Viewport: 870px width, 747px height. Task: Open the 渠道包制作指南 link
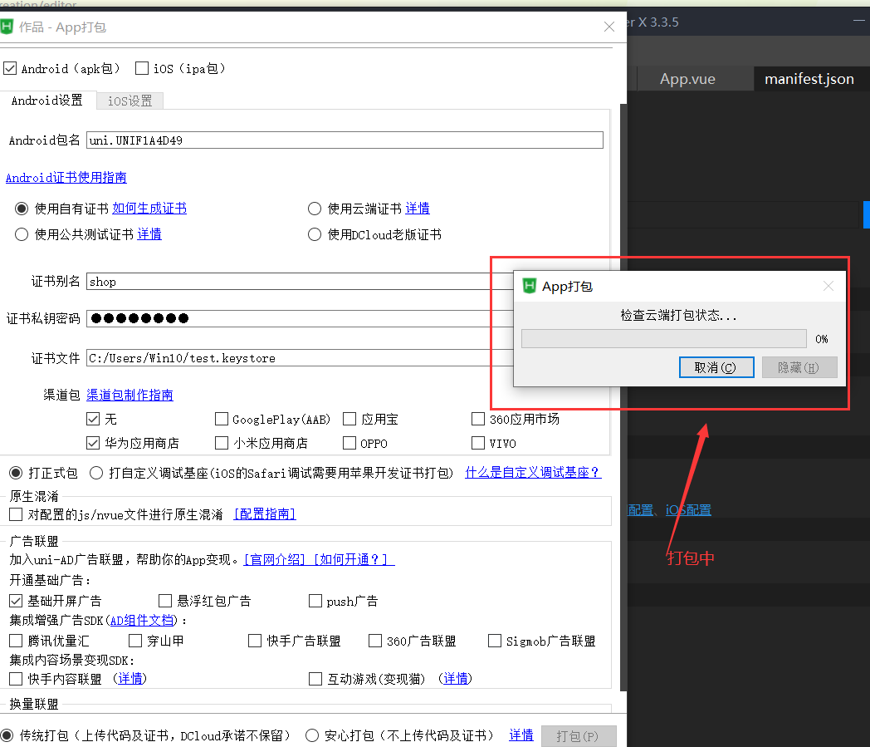[130, 395]
